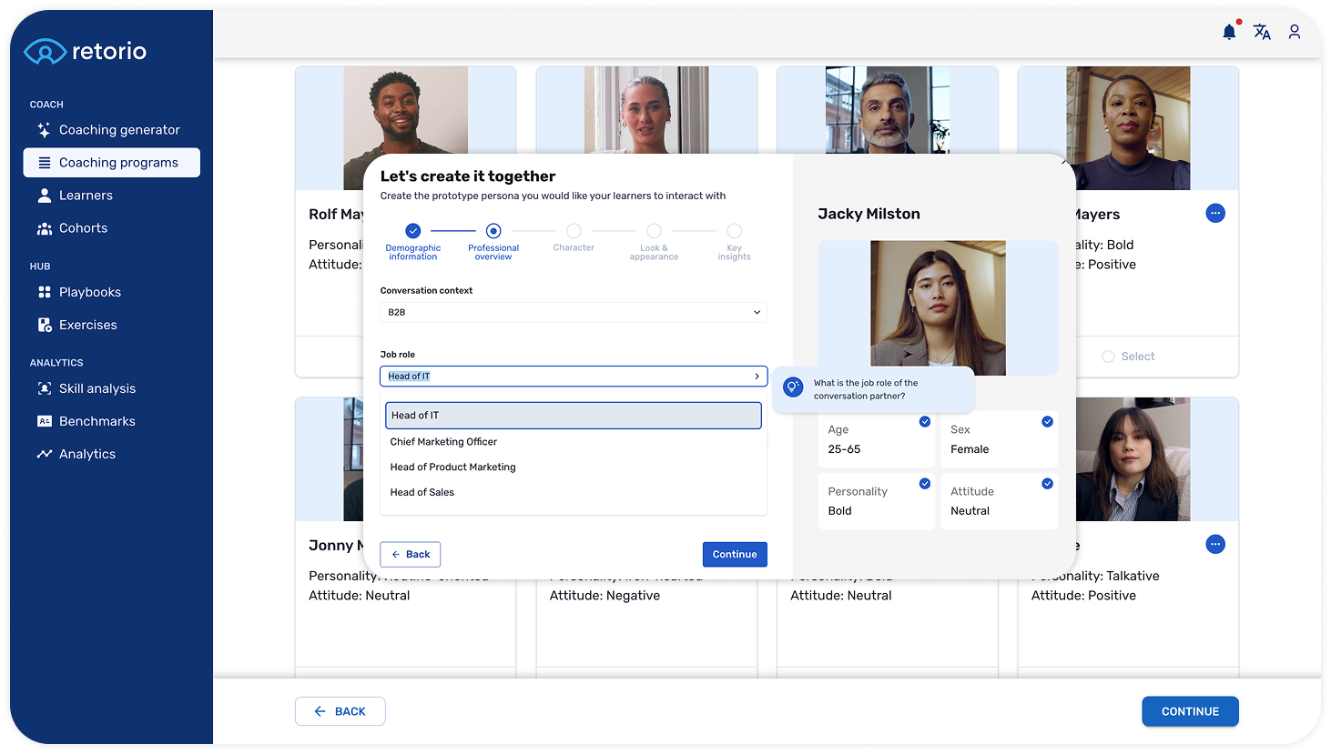Go to the Playbooks menu item
The height and width of the screenshot is (754, 1331).
[x=89, y=292]
